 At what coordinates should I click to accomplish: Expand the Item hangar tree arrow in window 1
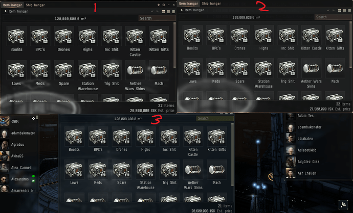[x=6, y=11]
